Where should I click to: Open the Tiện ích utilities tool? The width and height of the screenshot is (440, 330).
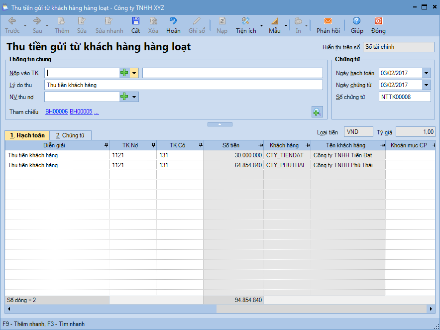pyautogui.click(x=246, y=25)
